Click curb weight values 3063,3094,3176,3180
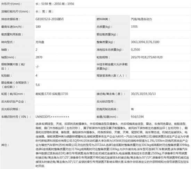 (x=145, y=42)
